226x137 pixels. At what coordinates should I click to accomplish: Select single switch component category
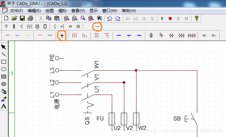tap(22, 26)
